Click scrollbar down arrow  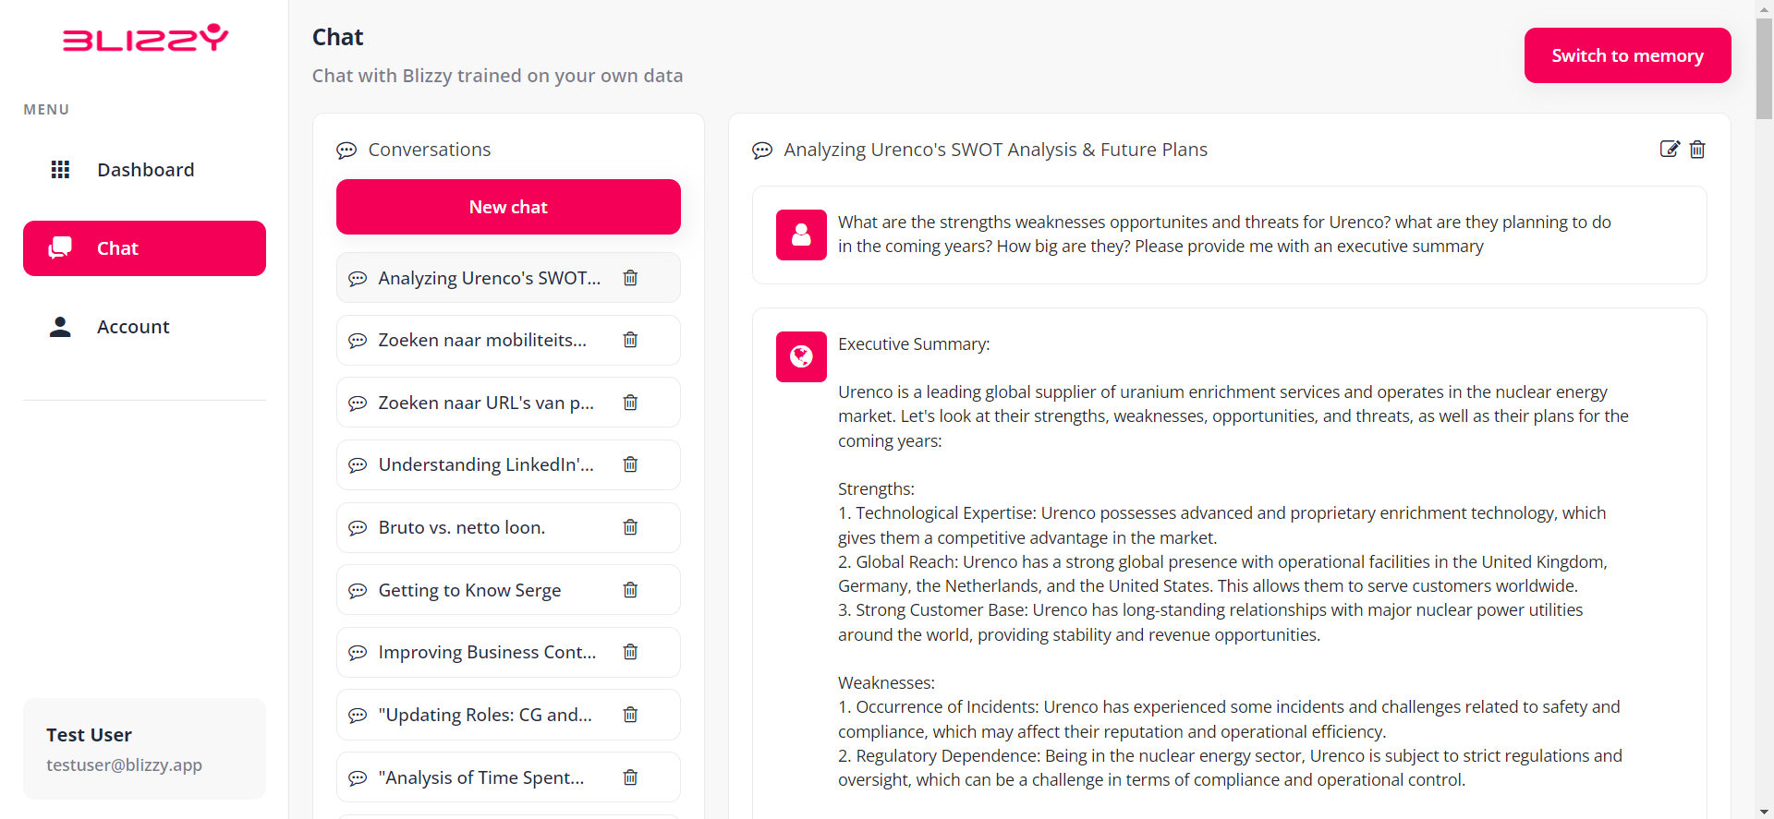pyautogui.click(x=1764, y=811)
